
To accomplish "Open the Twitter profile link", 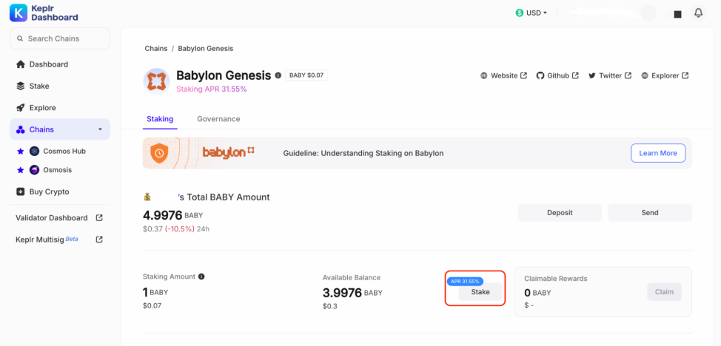I will pyautogui.click(x=610, y=75).
